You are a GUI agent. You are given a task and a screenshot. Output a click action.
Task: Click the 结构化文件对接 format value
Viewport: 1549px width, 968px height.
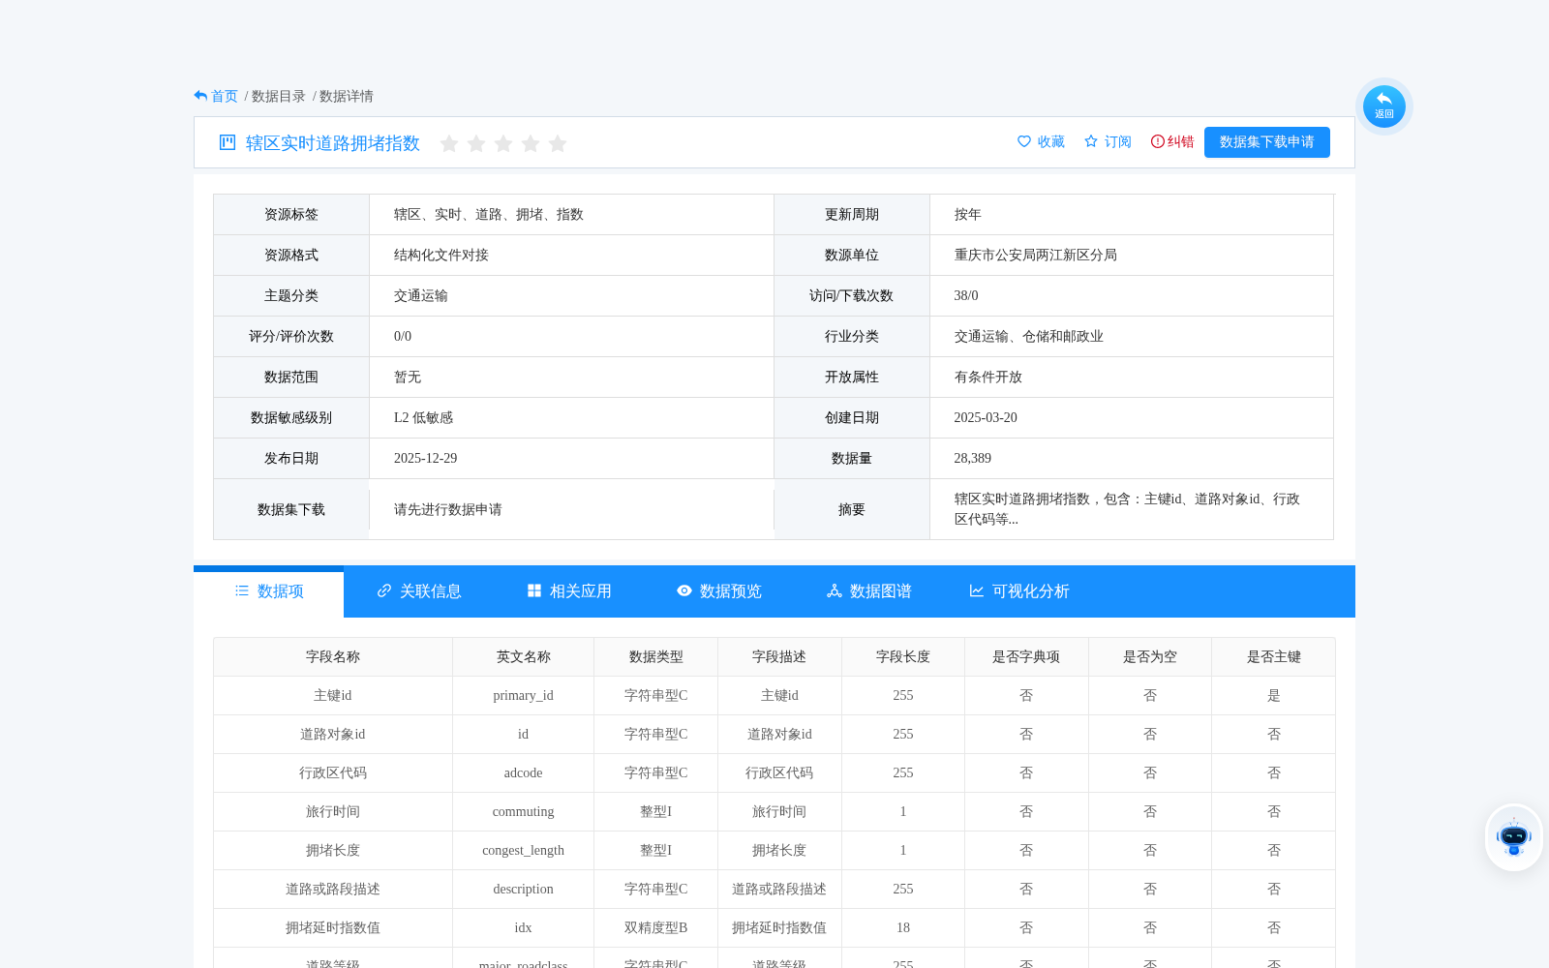pyautogui.click(x=441, y=256)
